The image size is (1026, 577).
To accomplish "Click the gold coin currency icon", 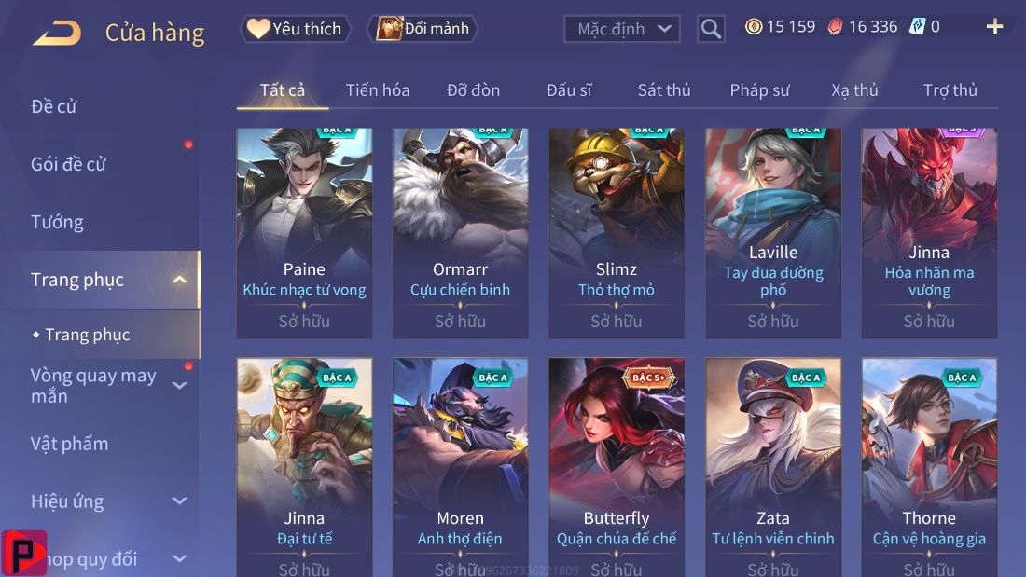I will [x=754, y=27].
